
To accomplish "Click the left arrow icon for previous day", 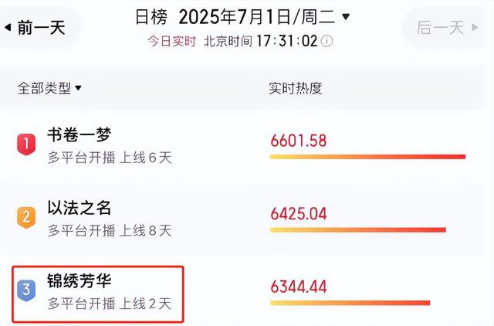I will click(8, 28).
